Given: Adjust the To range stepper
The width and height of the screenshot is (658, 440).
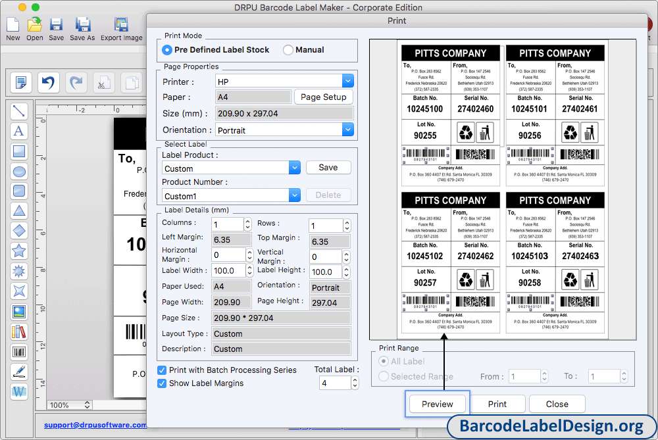Looking at the screenshot, I should (624, 376).
